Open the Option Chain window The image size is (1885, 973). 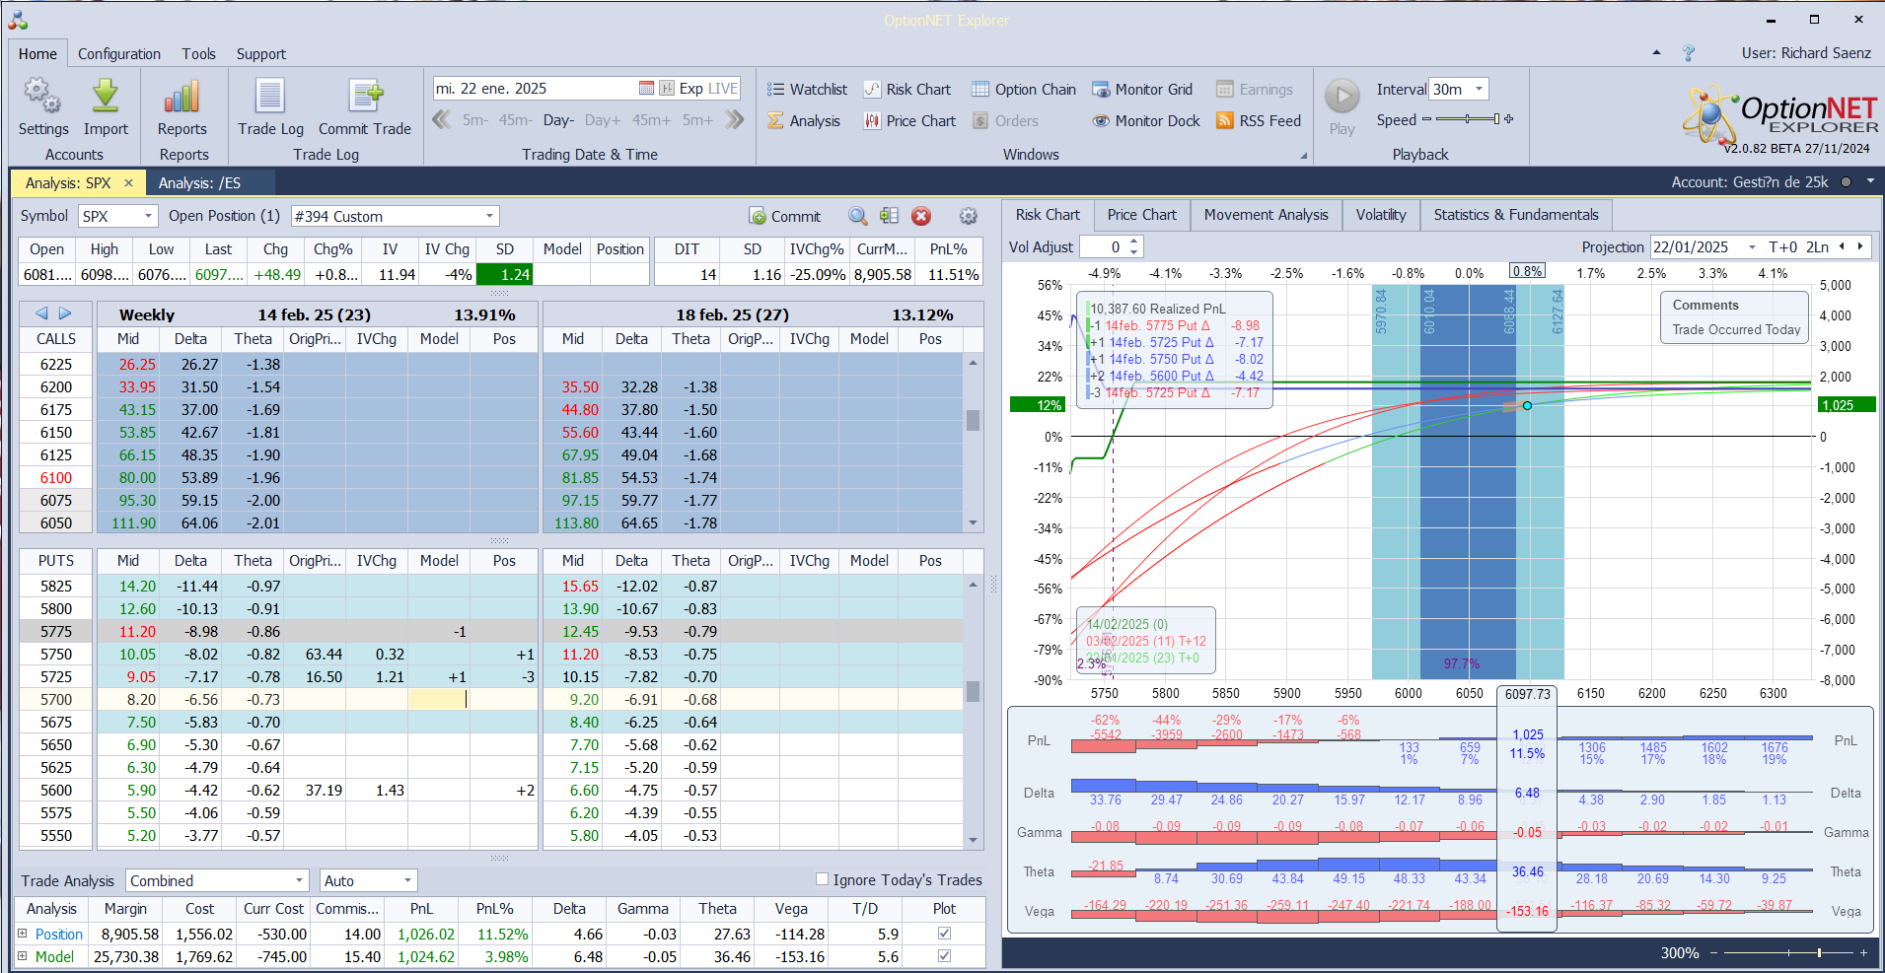(x=1024, y=90)
